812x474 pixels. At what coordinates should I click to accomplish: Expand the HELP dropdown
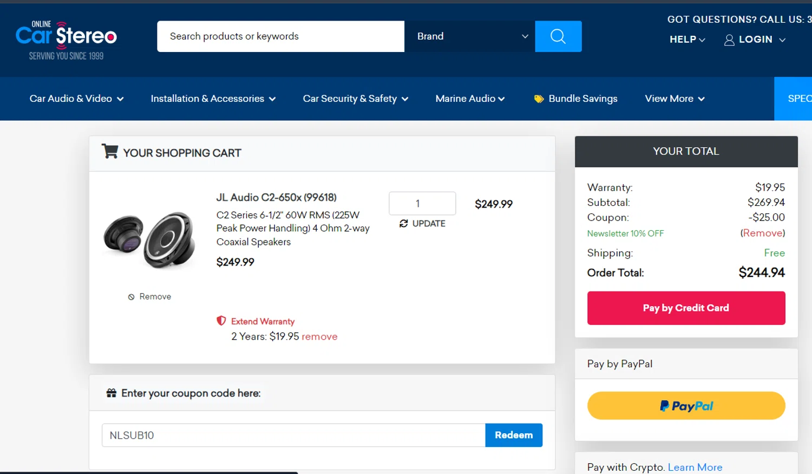[687, 40]
